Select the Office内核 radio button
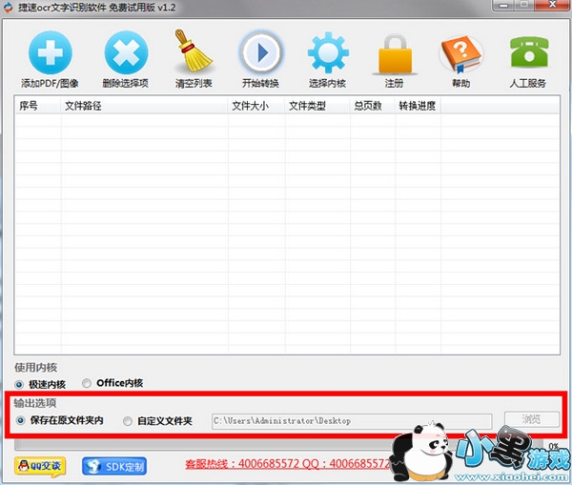 [x=87, y=383]
